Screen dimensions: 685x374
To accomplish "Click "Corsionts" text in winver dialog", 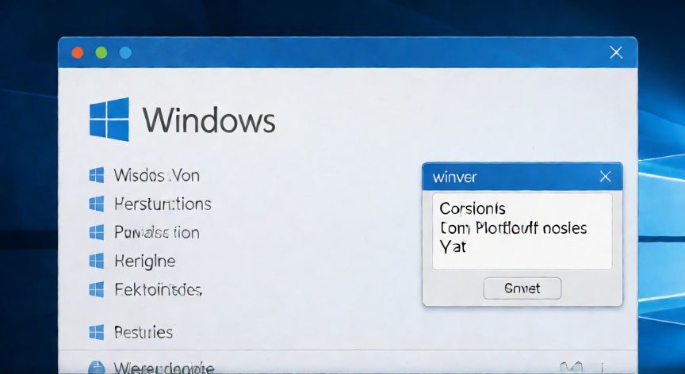I will pos(473,208).
